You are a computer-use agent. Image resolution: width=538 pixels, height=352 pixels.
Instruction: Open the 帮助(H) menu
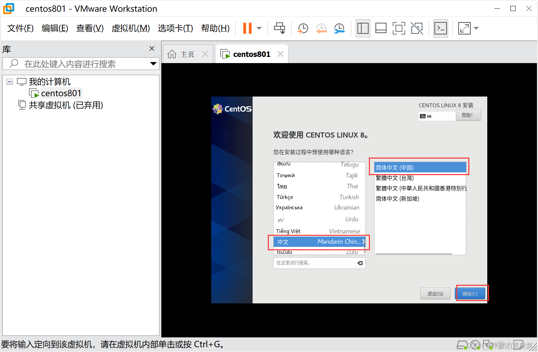click(x=215, y=28)
